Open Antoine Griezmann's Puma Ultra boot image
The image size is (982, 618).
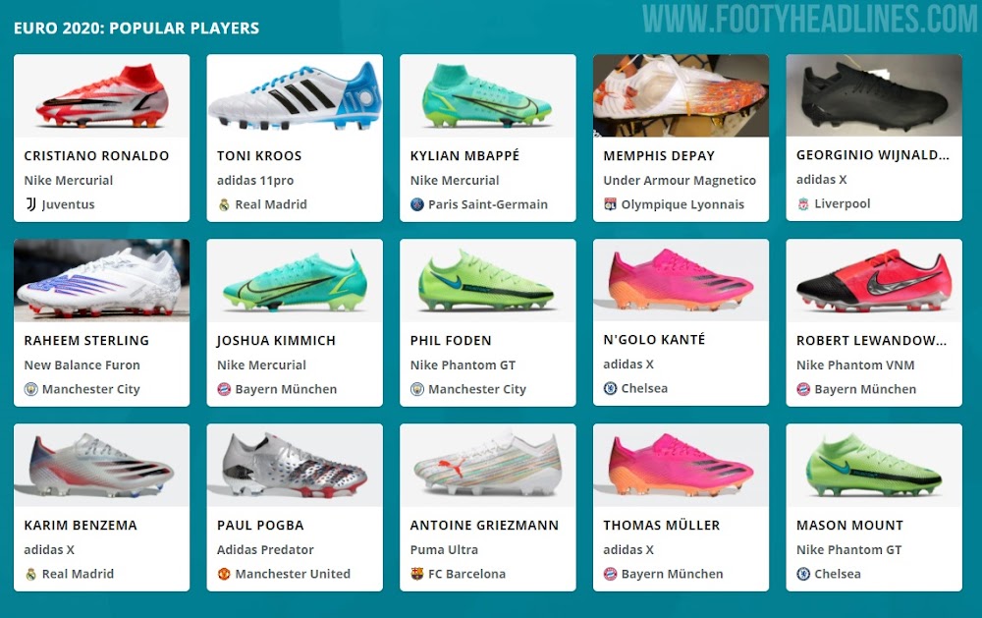(x=488, y=465)
